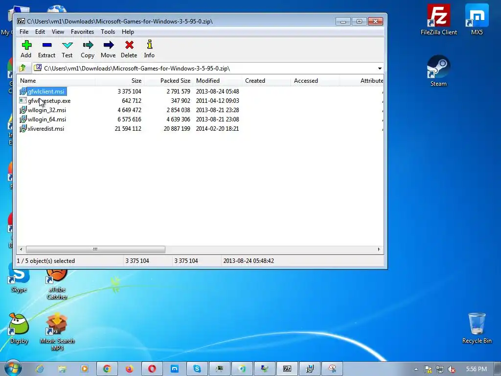This screenshot has width=501, height=376.
Task: Open Digsby desktop shortcut
Action: 19,329
